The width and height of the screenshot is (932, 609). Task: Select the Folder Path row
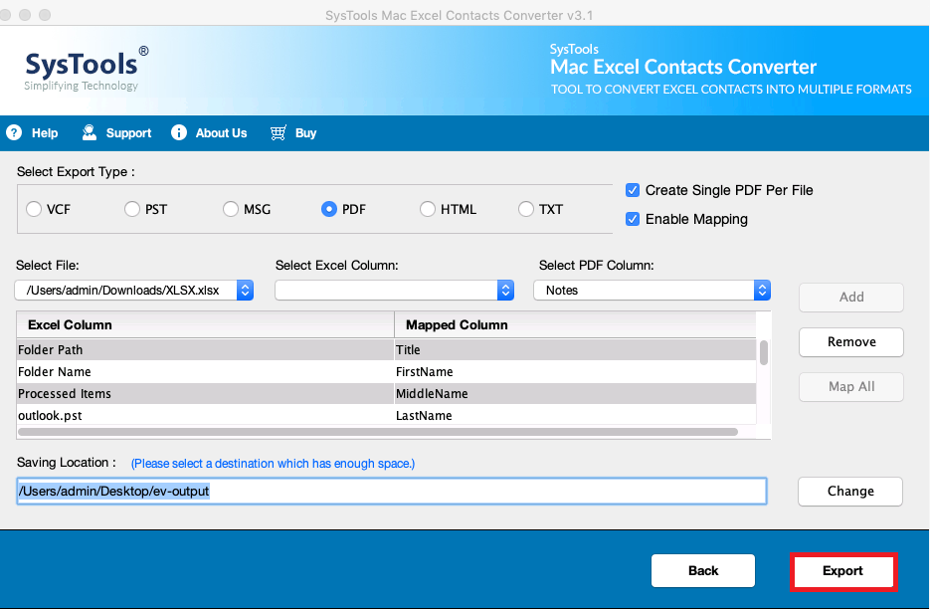pyautogui.click(x=386, y=349)
